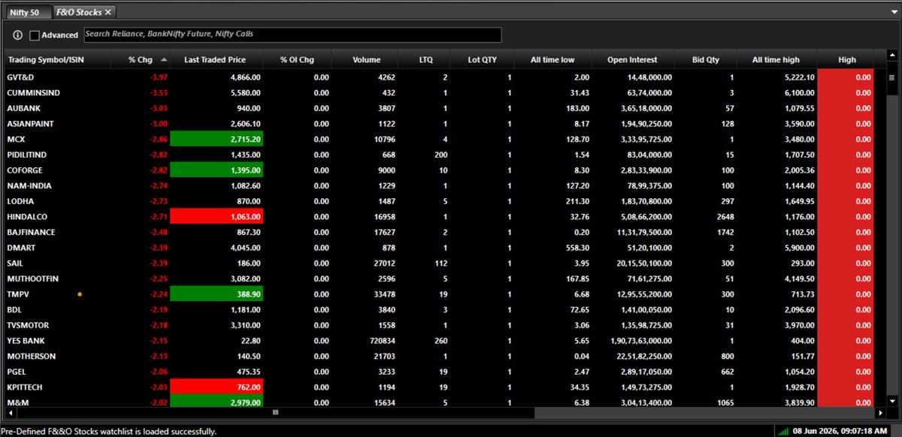The height and width of the screenshot is (437, 902).
Task: Select the M&M symbol
Action: coord(17,402)
